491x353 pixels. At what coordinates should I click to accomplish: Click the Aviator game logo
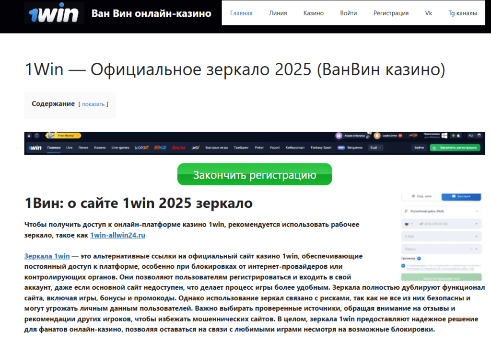(179, 148)
